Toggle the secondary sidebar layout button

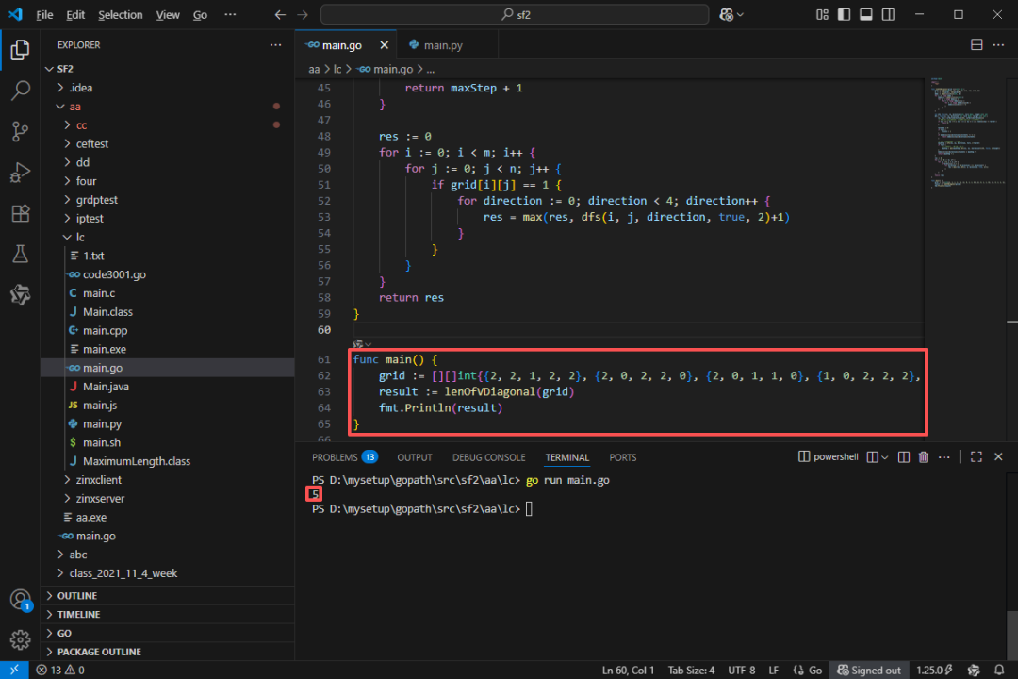pyautogui.click(x=887, y=15)
